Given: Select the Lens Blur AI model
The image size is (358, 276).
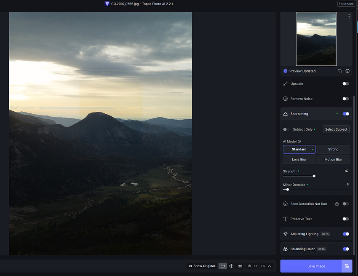Looking at the screenshot, I should tap(299, 160).
